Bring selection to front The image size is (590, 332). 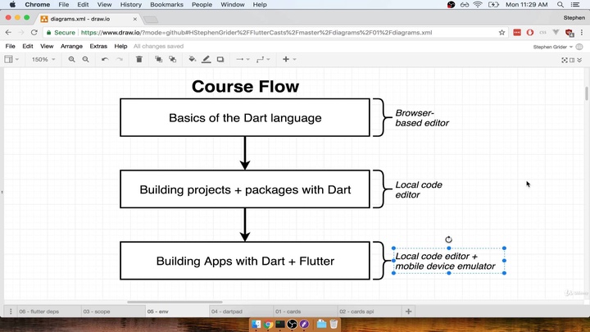(x=159, y=59)
